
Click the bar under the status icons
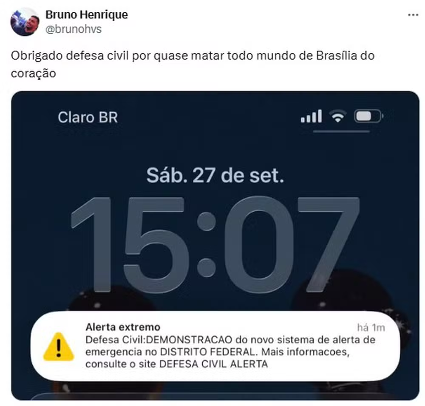tap(341, 131)
